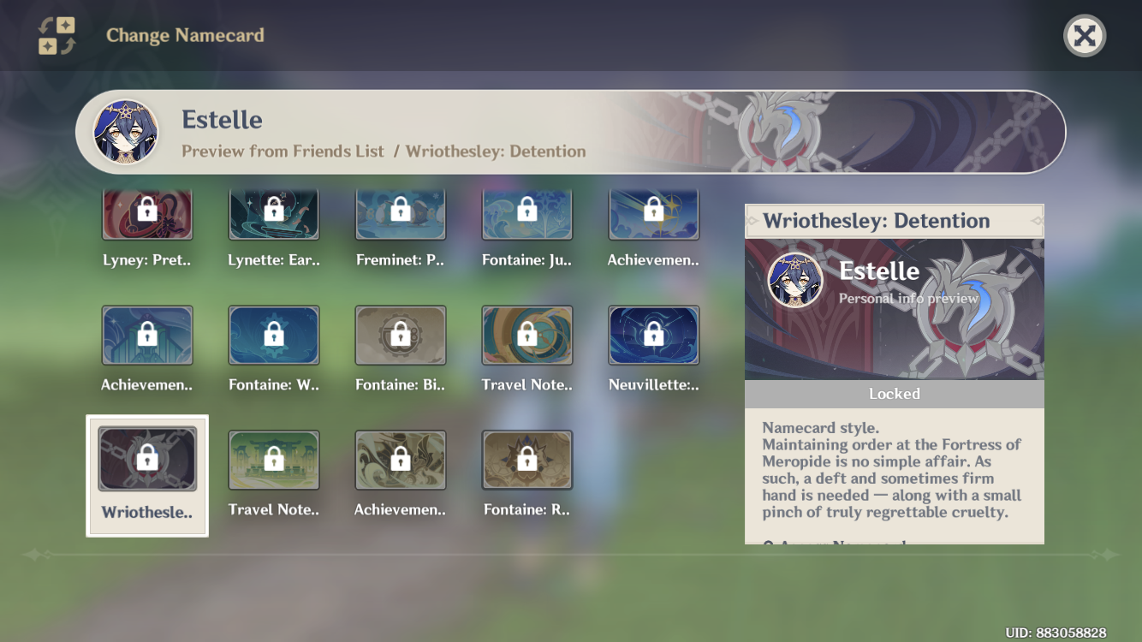Select the Achievement namecard in the top row

tap(654, 213)
